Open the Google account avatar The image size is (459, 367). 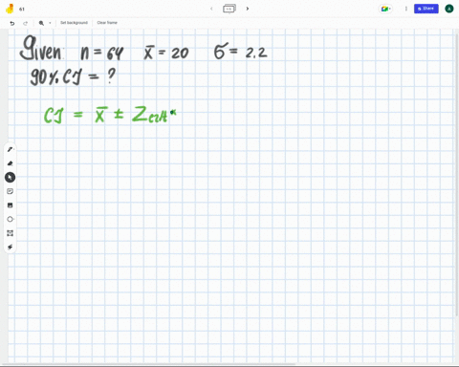[449, 9]
